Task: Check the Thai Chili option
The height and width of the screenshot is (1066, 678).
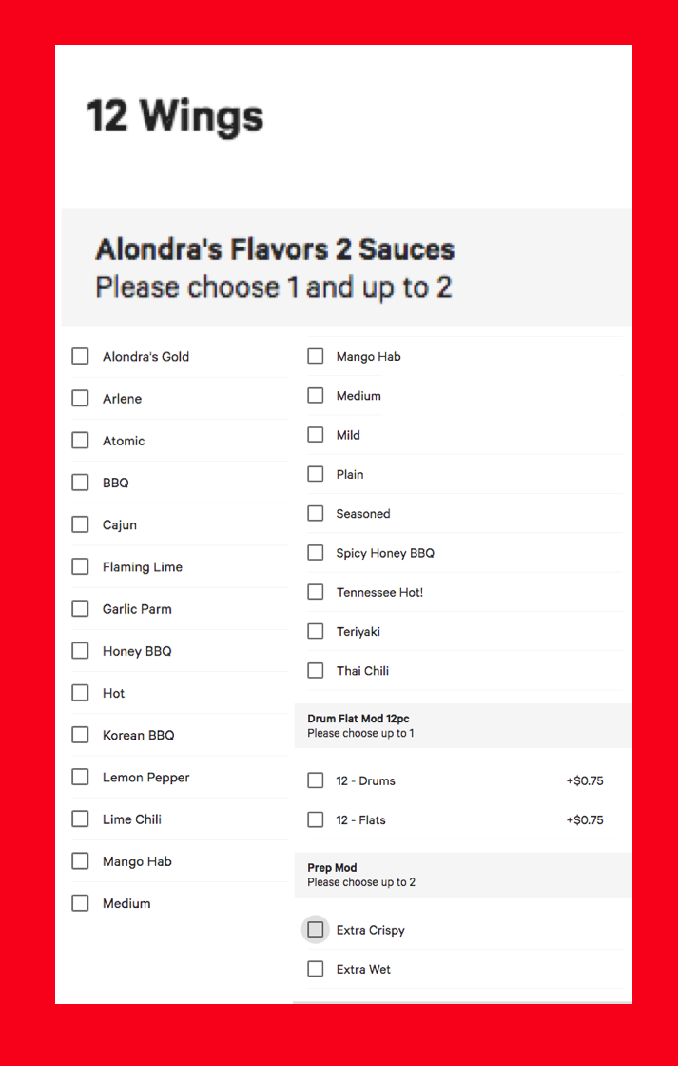Action: pos(316,670)
